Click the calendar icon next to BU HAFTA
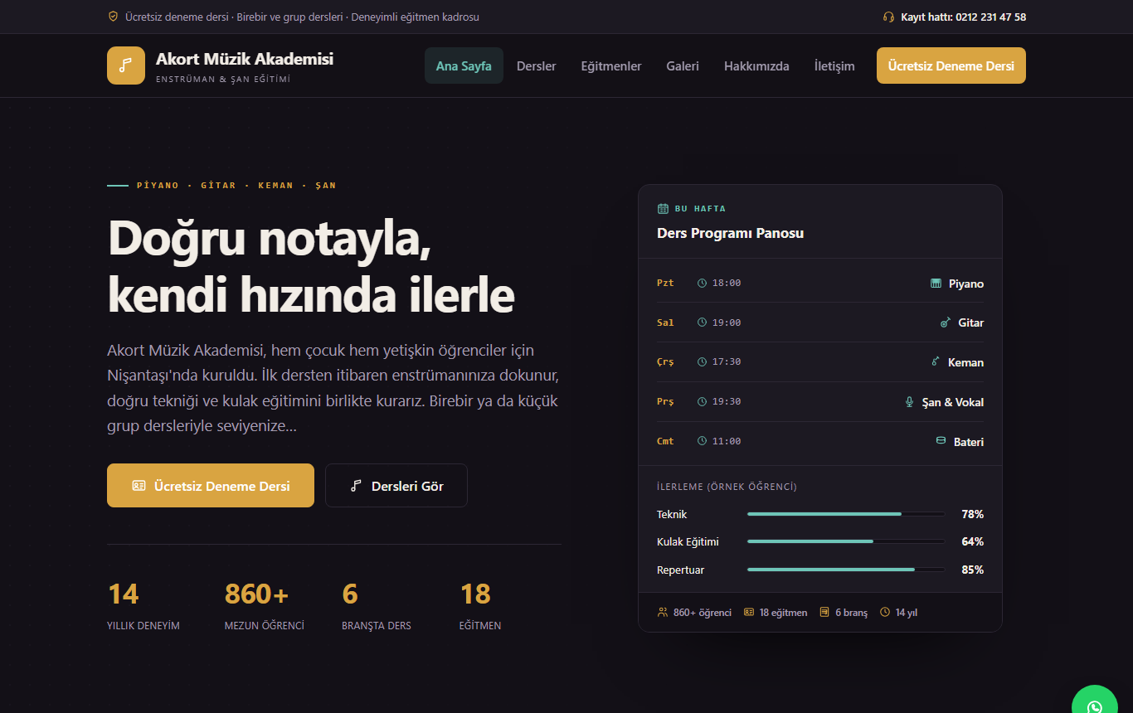The image size is (1133, 713). pos(663,209)
